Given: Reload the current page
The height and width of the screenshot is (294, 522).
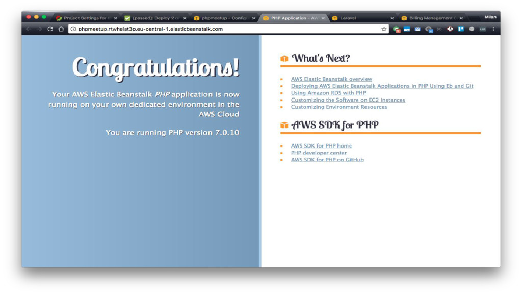Looking at the screenshot, I should 50,29.
